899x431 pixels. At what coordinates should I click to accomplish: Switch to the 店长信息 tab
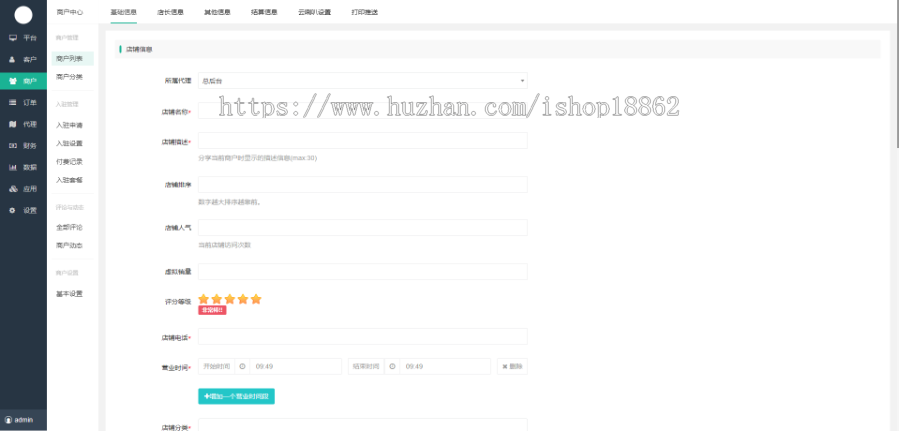click(170, 12)
